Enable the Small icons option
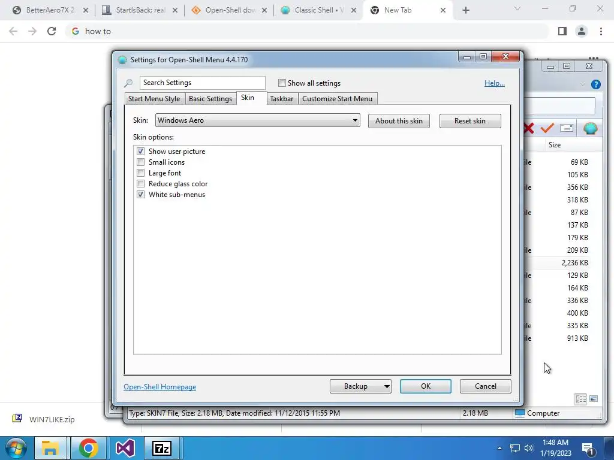Image resolution: width=614 pixels, height=460 pixels. (140, 162)
